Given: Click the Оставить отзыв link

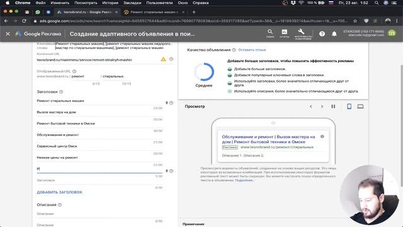Looking at the screenshot, I should tap(252, 50).
